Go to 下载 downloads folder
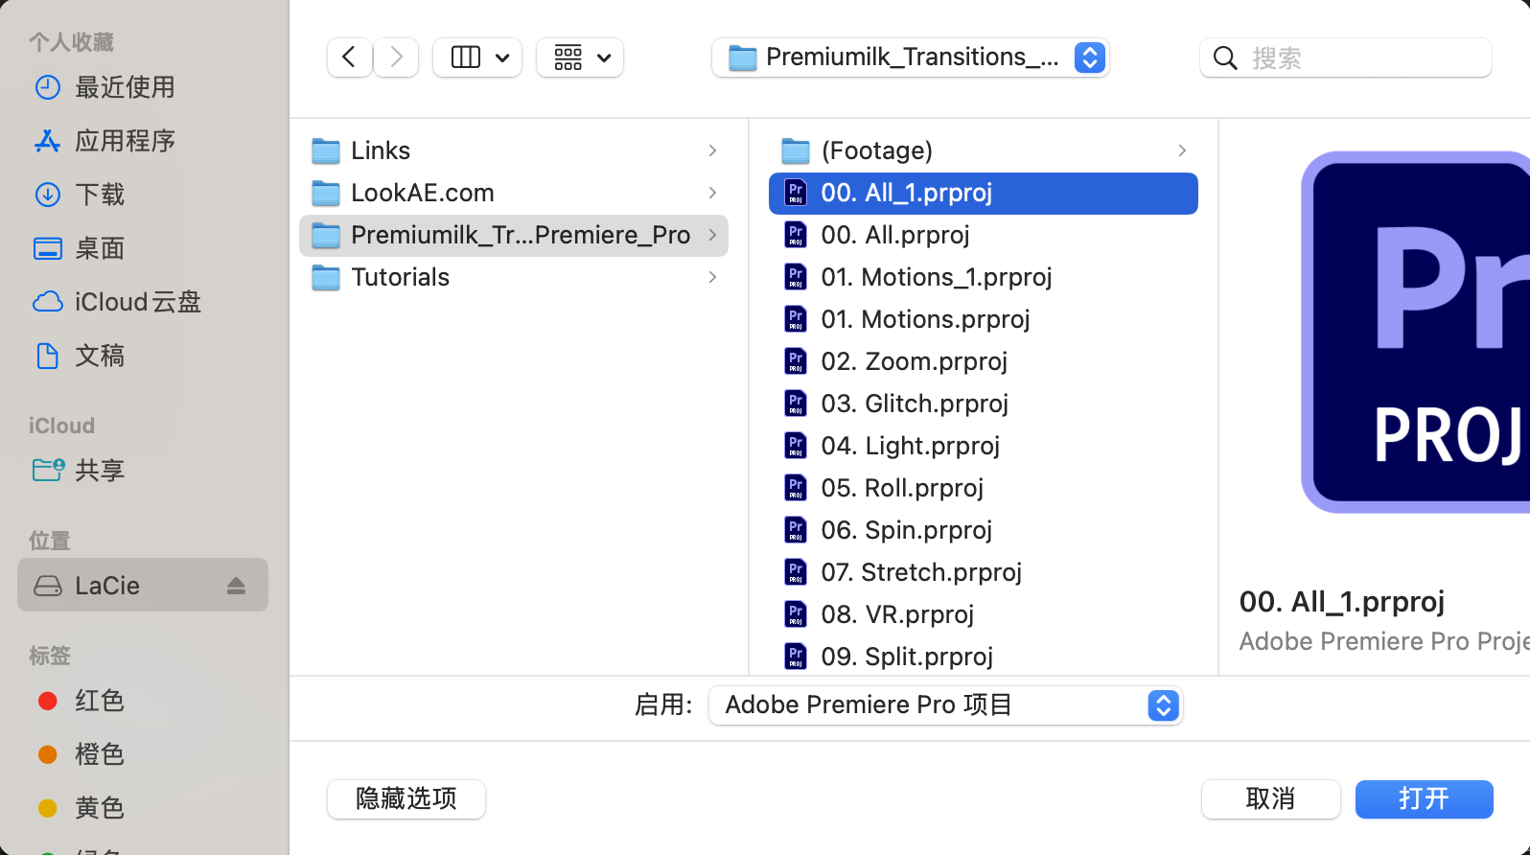The width and height of the screenshot is (1530, 855). click(100, 195)
